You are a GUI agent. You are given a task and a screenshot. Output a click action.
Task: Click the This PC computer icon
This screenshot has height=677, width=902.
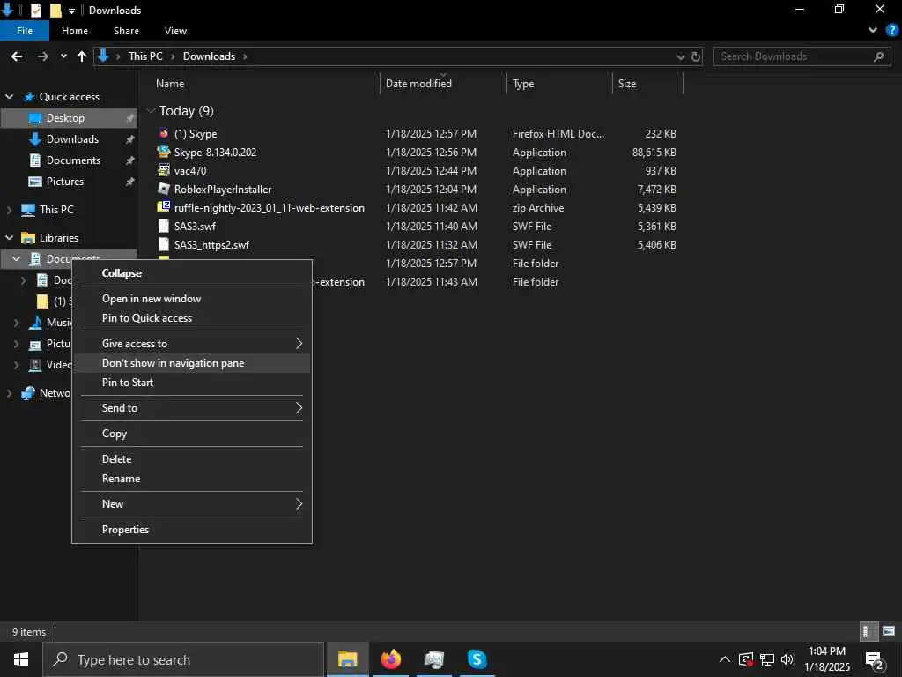tap(27, 210)
